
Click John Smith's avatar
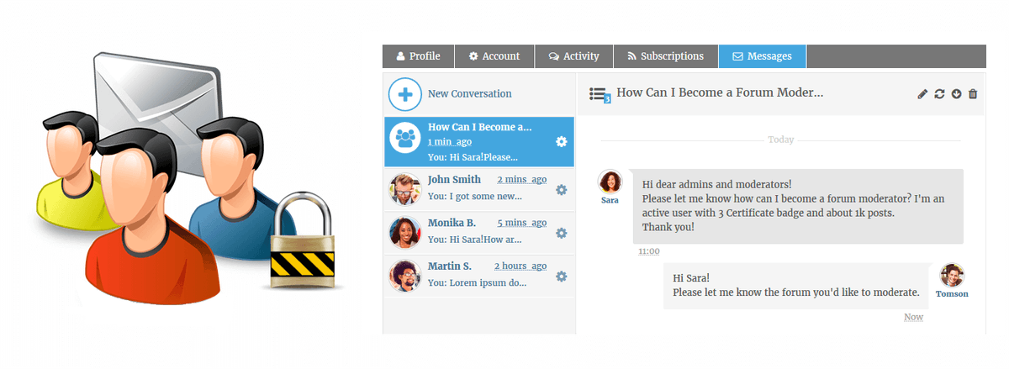[405, 188]
